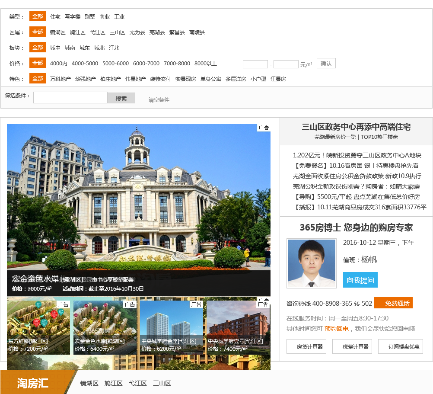Filter property type by 写字楼
This screenshot has width=433, height=394.
pos(72,17)
